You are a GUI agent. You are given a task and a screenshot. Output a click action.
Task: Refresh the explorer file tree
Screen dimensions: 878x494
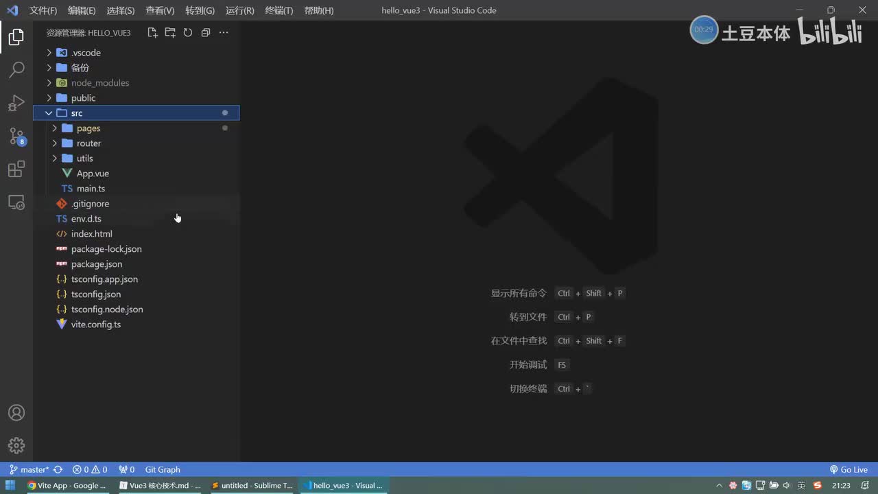coord(187,33)
